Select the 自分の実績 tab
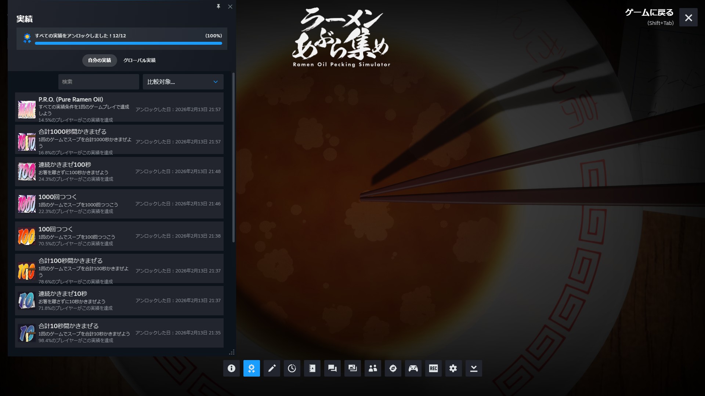 (99, 60)
